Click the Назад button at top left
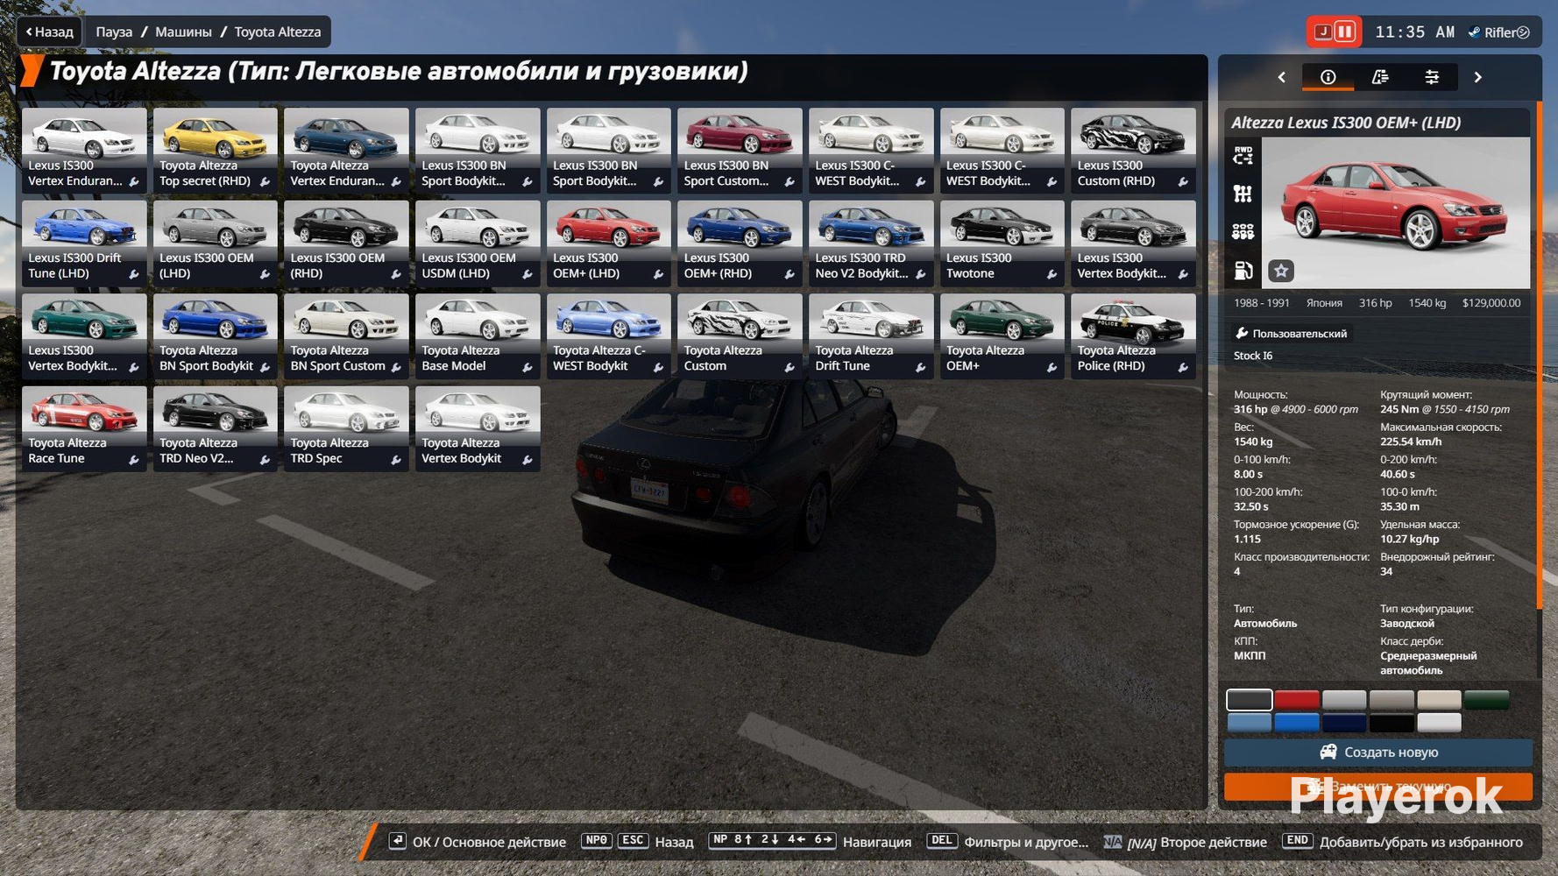Image resolution: width=1558 pixels, height=876 pixels. (x=50, y=32)
